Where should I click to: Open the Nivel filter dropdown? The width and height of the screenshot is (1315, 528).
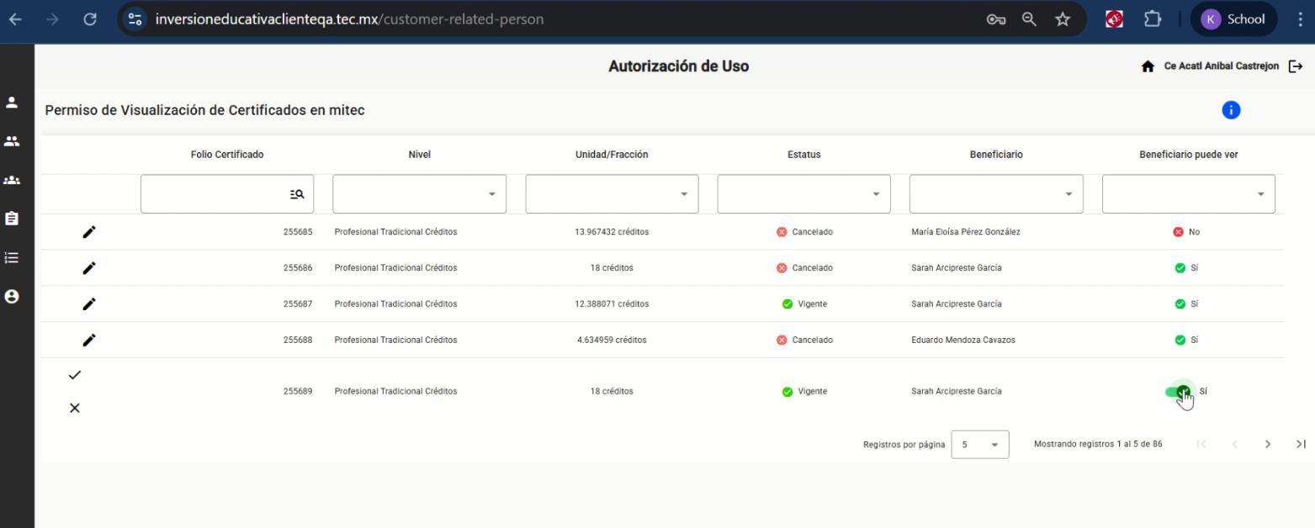[420, 194]
